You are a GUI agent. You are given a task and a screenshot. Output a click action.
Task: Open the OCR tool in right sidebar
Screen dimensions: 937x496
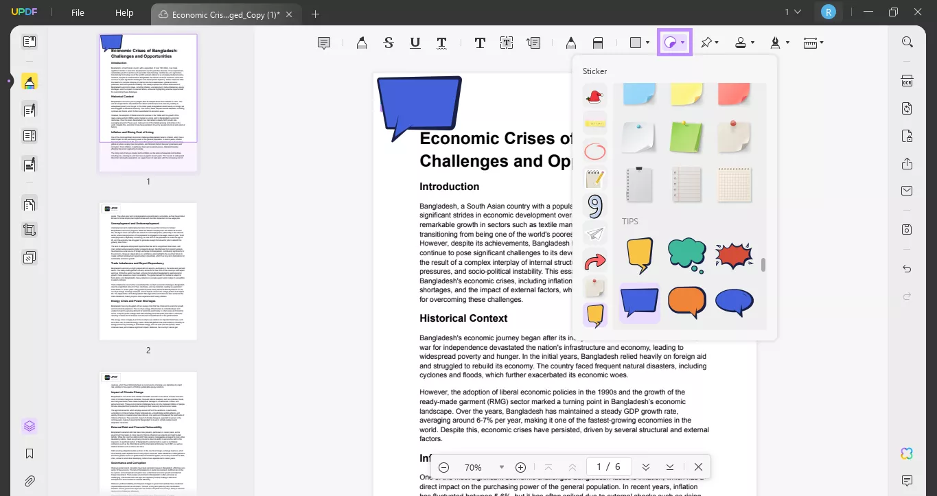pos(907,80)
